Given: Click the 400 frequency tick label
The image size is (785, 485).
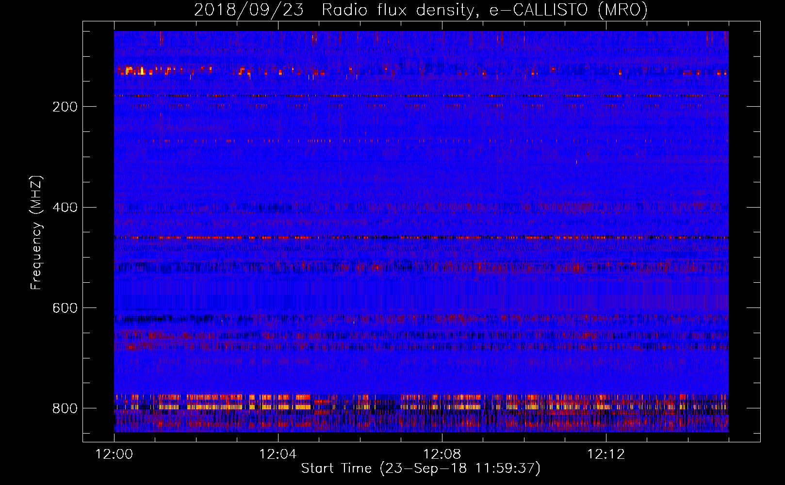Looking at the screenshot, I should click(x=65, y=208).
